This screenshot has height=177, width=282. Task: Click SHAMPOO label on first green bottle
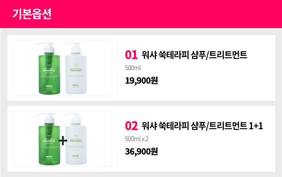49,70
